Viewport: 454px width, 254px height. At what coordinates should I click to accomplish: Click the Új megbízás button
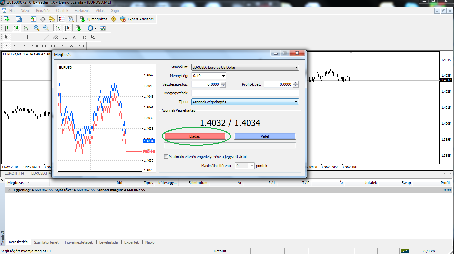(x=93, y=19)
